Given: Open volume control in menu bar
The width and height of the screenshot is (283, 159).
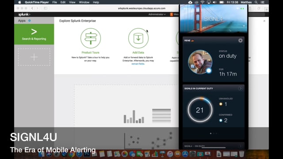Looking at the screenshot, I should coord(214,2).
